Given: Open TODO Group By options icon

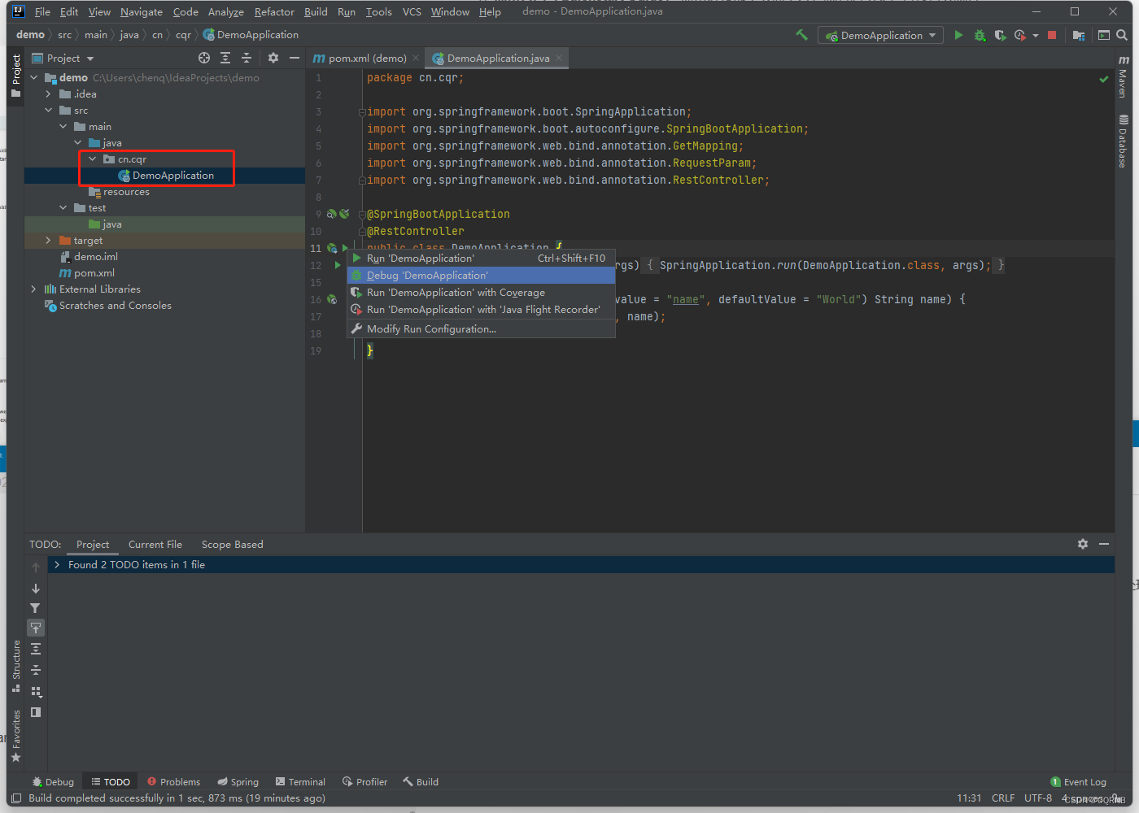Looking at the screenshot, I should coord(35,691).
